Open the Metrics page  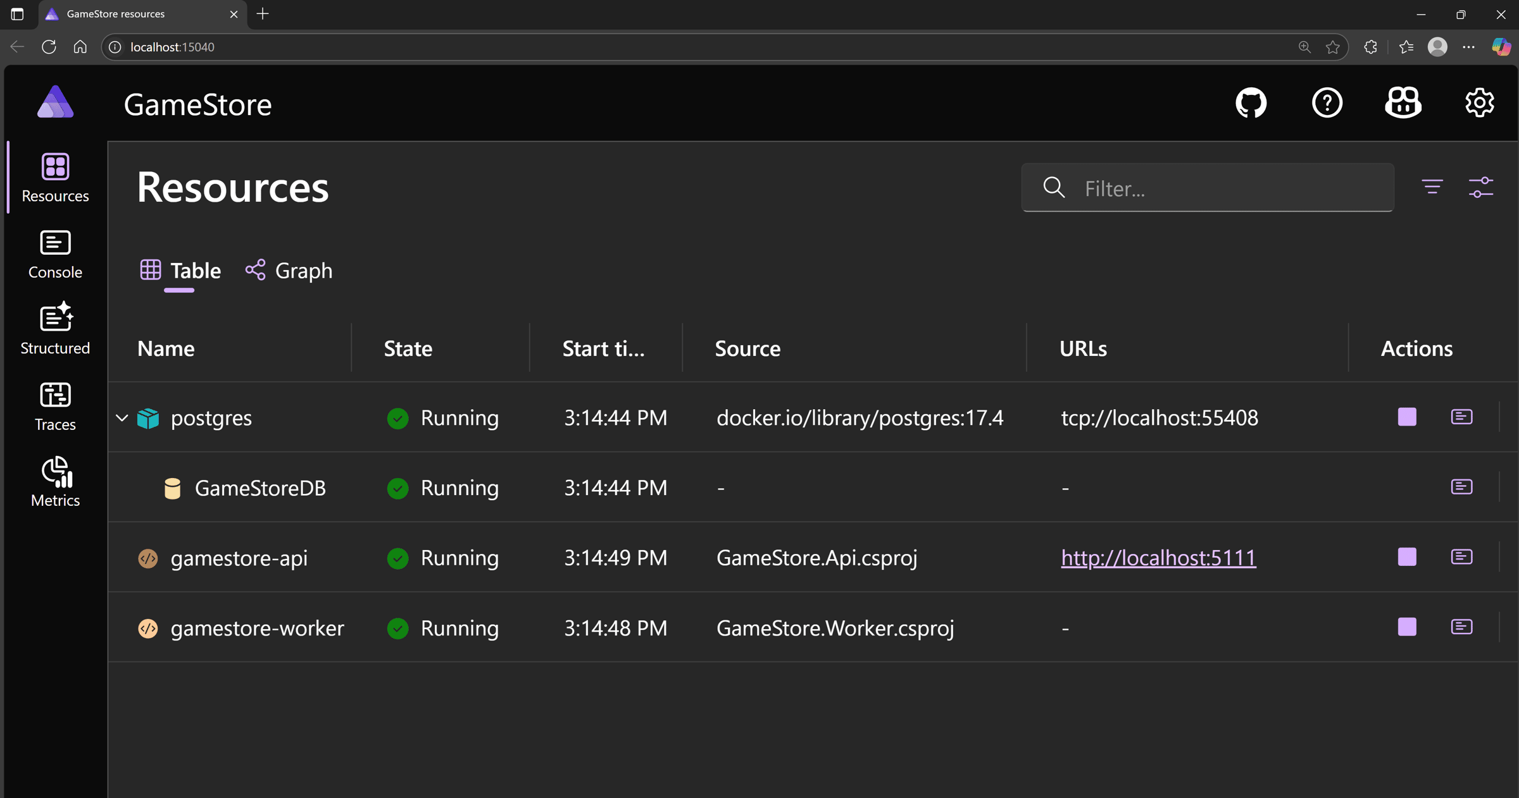point(55,482)
